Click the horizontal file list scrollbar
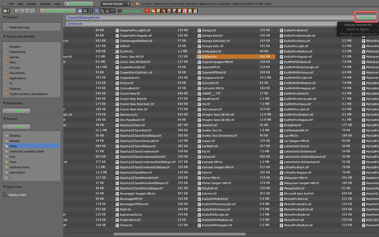The height and width of the screenshot is (237, 379). (180, 234)
